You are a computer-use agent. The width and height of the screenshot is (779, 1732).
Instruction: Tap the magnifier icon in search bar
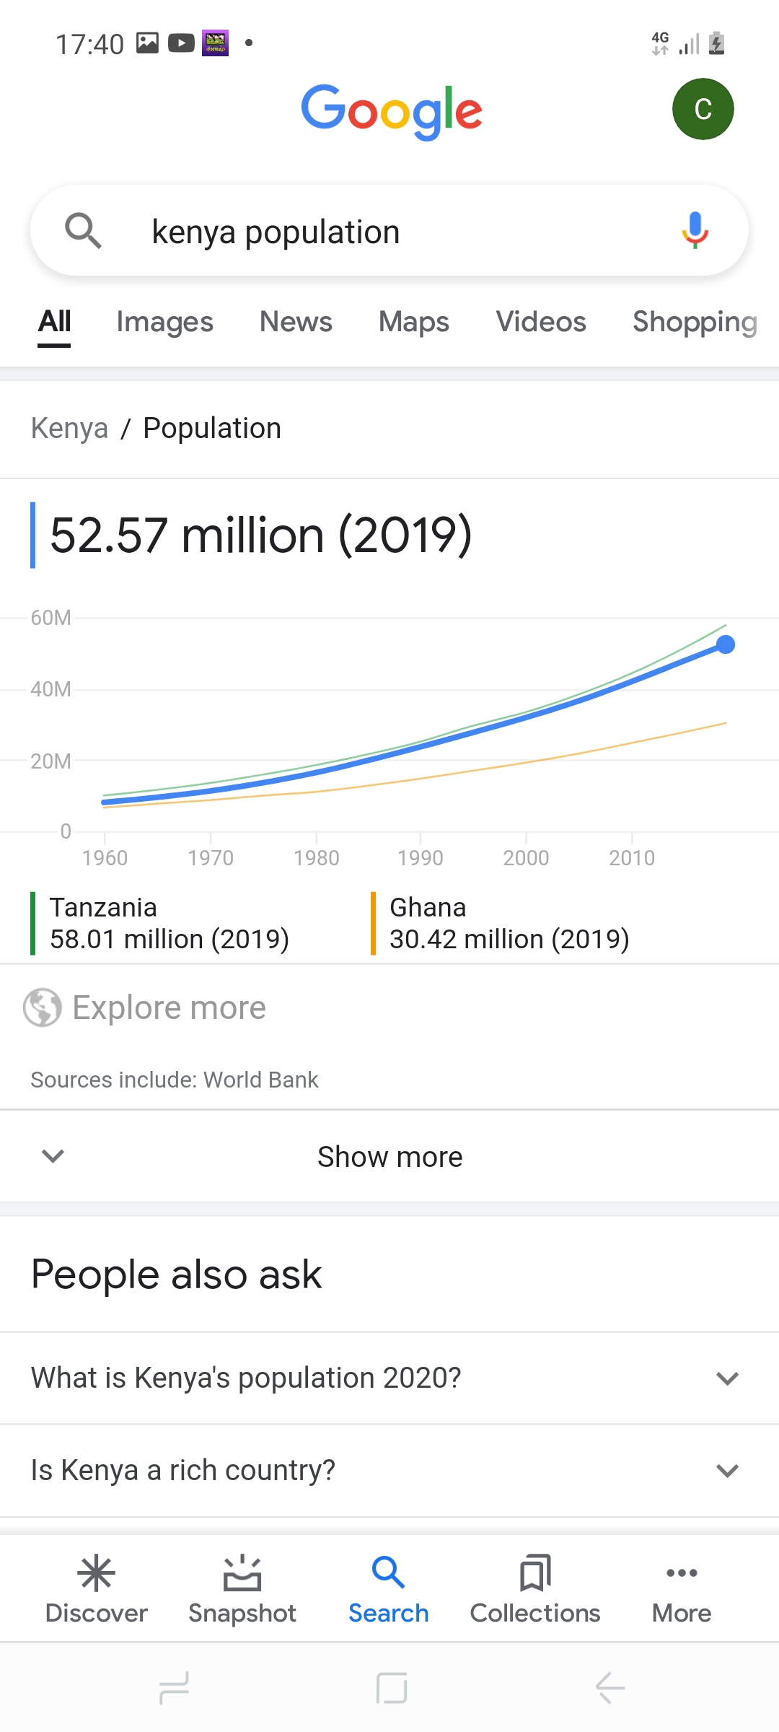83,231
